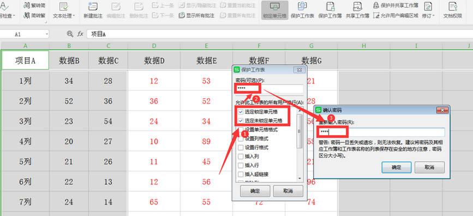The image size is (473, 216).
Task: Select header cell 数据E
Action: pos(207,61)
